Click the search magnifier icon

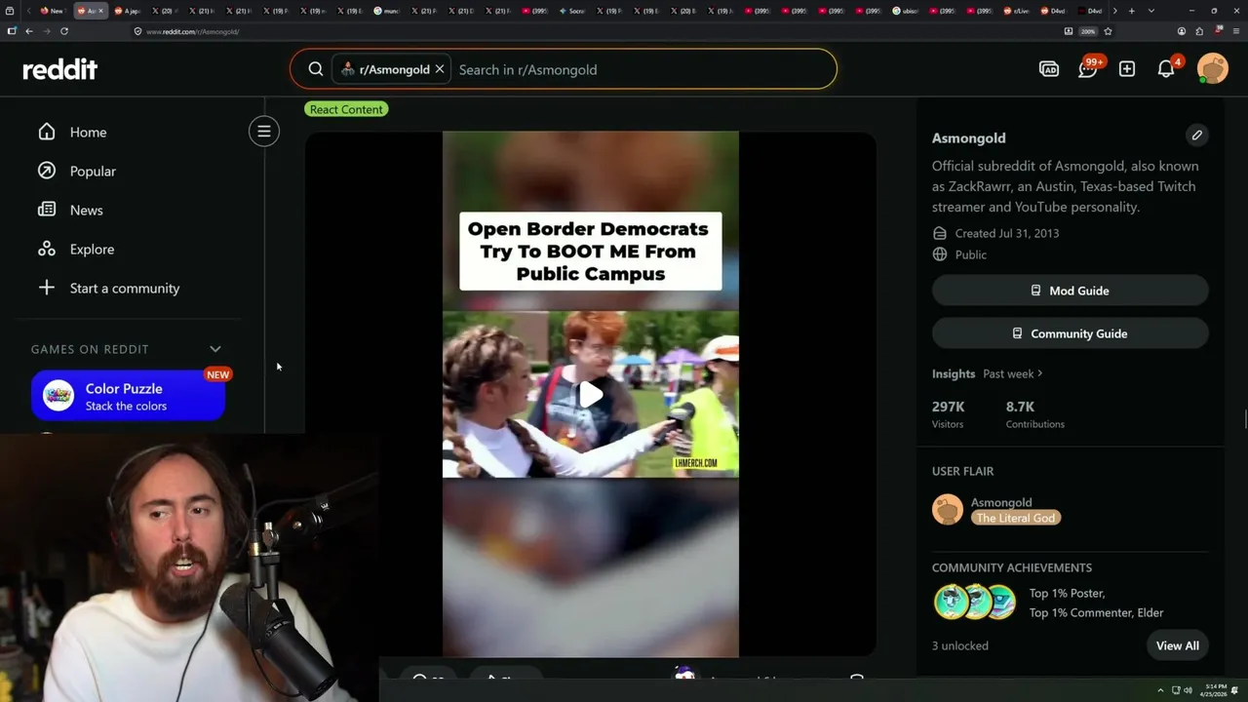coord(316,69)
